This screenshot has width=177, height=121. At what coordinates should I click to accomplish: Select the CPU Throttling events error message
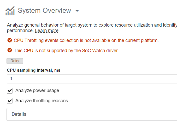click(86, 40)
